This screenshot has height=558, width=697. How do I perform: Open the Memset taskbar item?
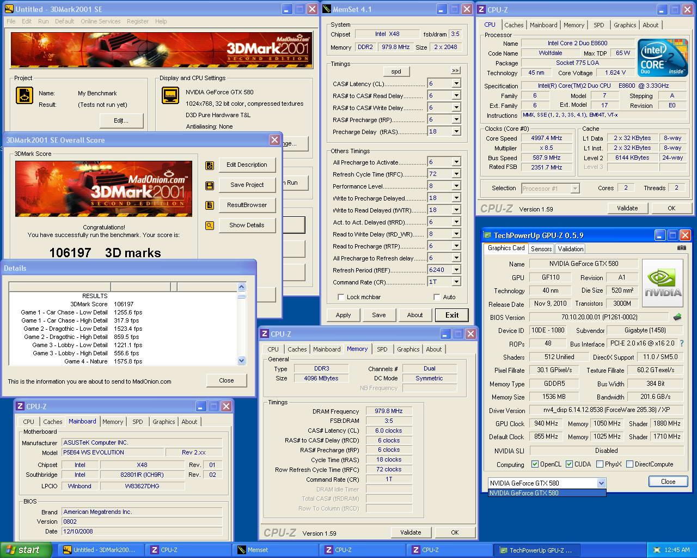(x=275, y=550)
